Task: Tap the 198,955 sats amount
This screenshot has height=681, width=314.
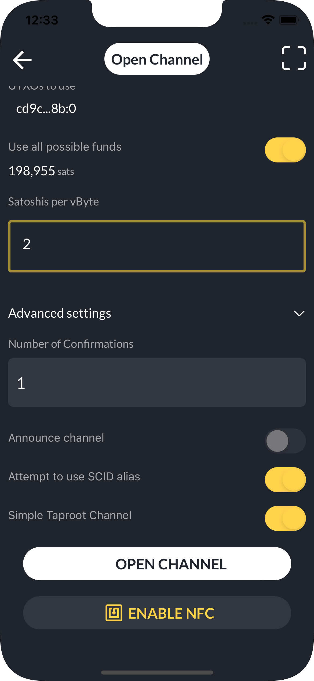Action: coord(41,171)
